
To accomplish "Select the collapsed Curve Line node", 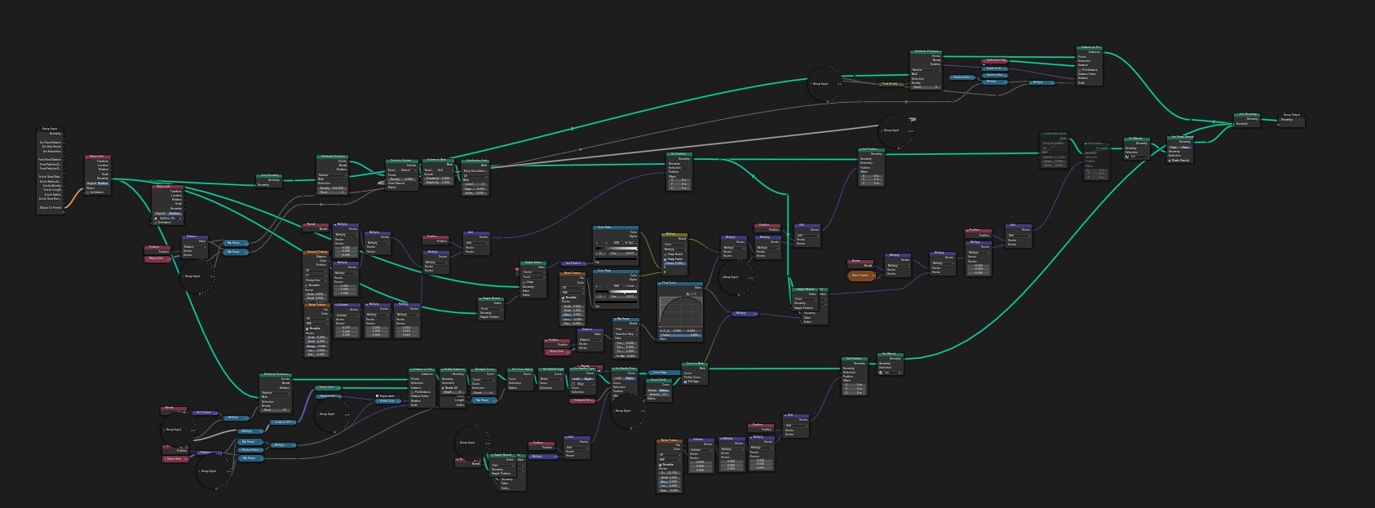I will [328, 387].
